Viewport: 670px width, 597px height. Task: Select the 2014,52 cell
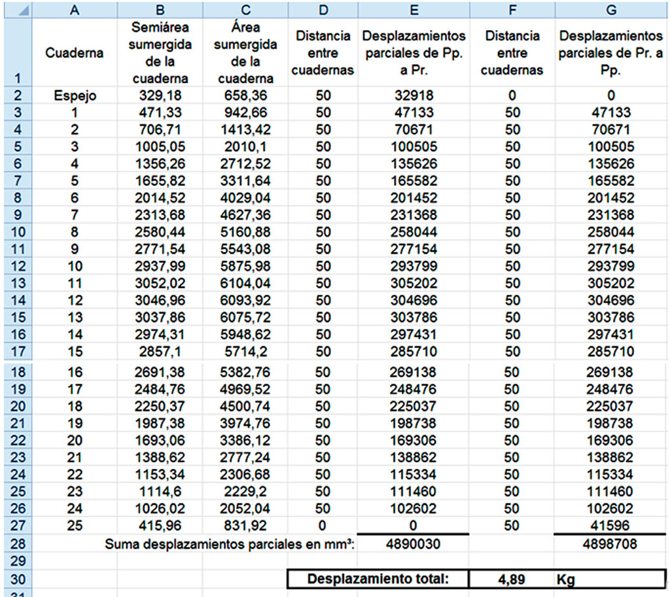pyautogui.click(x=160, y=197)
